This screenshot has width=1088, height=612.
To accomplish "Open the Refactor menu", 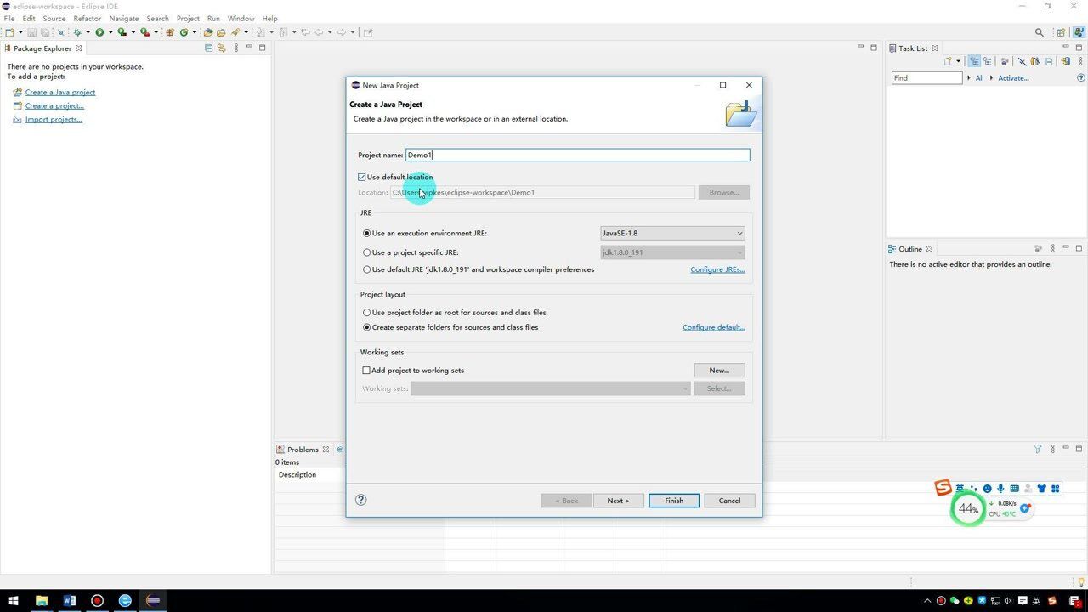I will 87,18.
